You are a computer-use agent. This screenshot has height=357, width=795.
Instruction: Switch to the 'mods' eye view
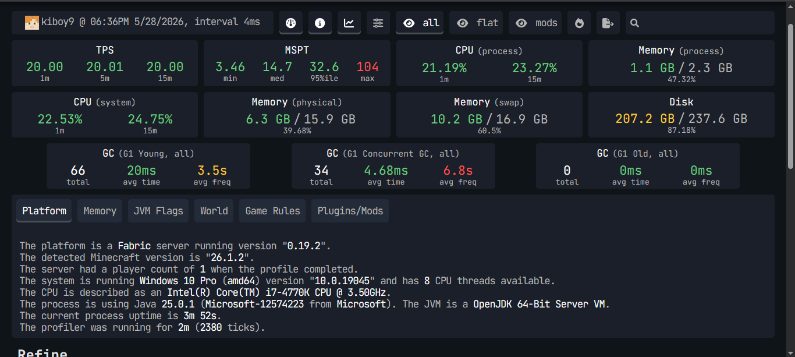[535, 23]
